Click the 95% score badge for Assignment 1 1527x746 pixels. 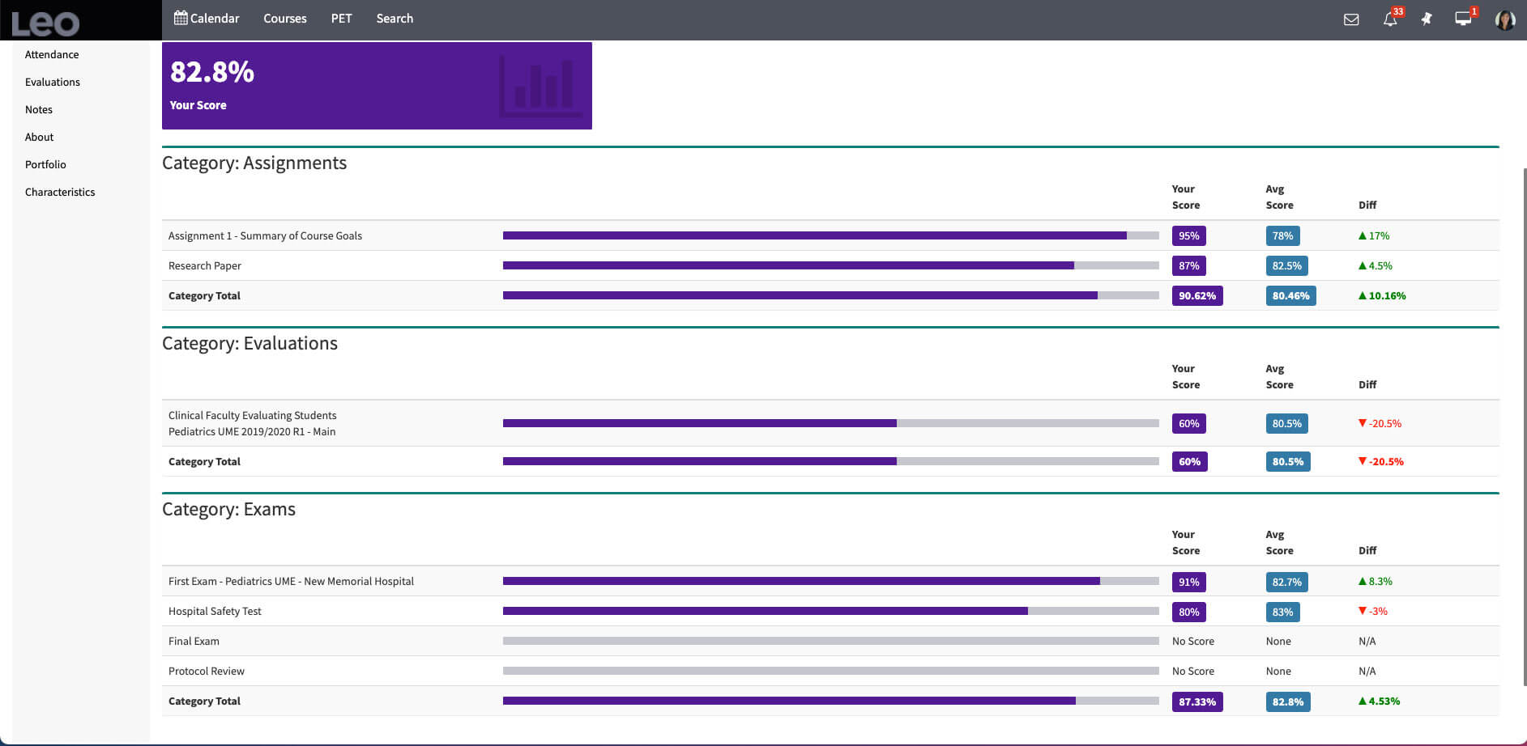click(1188, 236)
